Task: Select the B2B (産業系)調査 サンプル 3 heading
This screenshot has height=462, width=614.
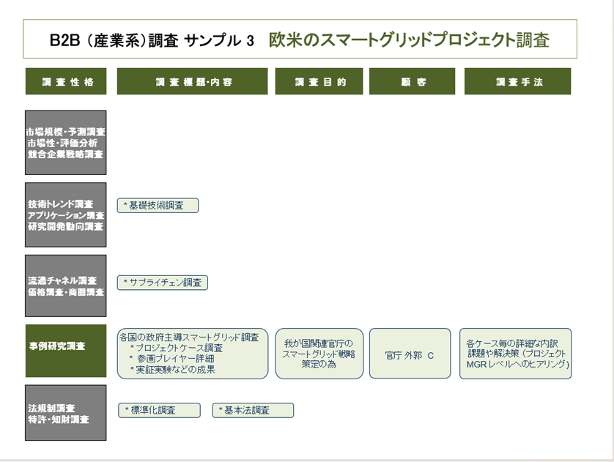Action: (152, 41)
